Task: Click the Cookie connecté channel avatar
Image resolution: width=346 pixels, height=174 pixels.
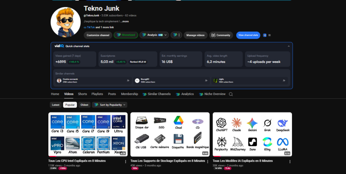Action: tap(59, 81)
